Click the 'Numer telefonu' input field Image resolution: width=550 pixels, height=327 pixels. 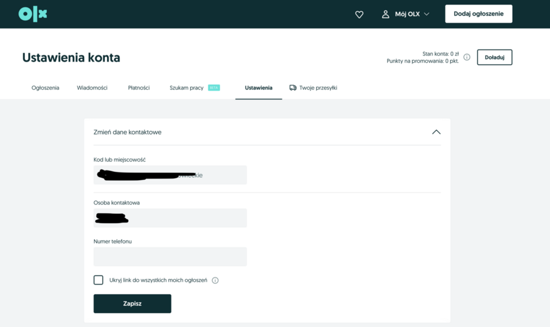[170, 257]
